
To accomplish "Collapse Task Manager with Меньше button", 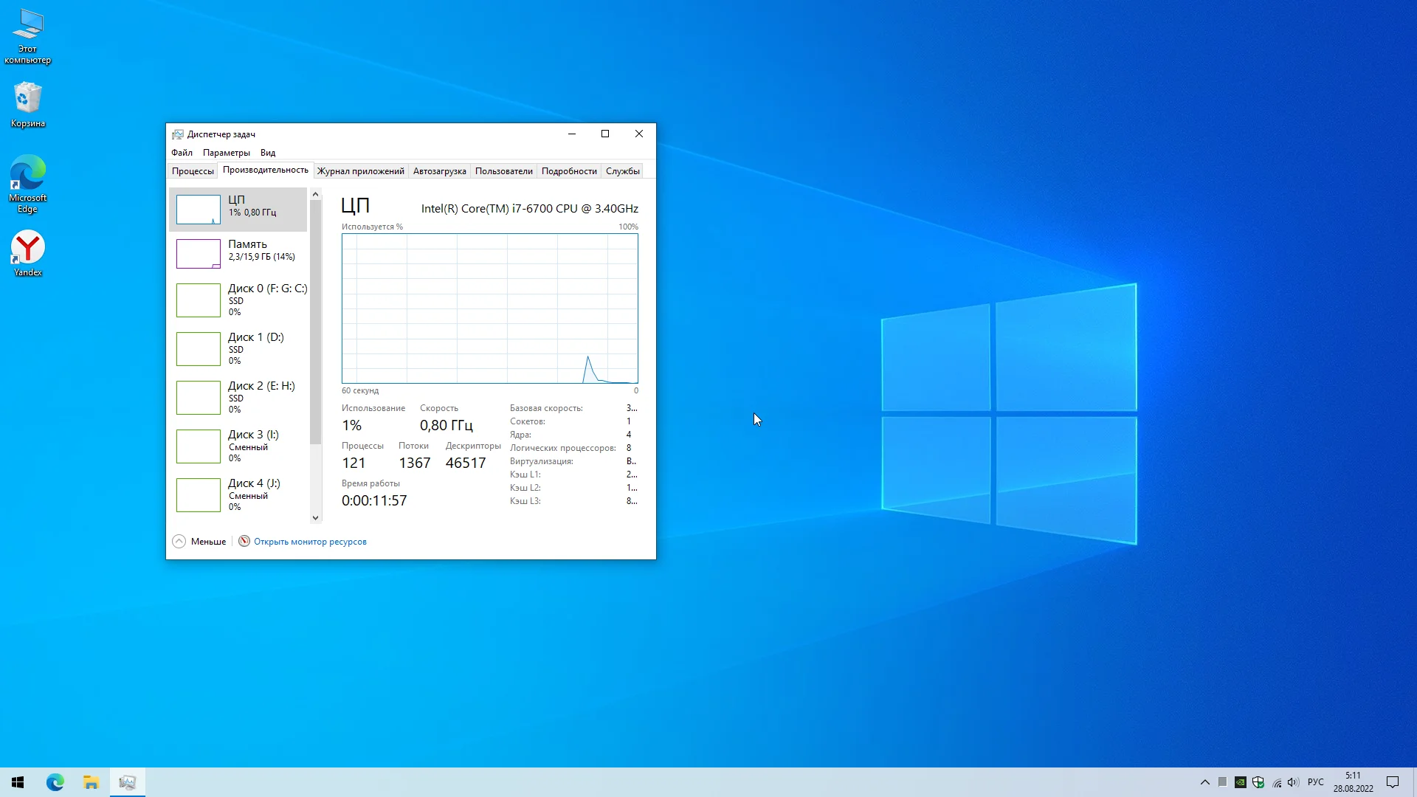I will [199, 541].
